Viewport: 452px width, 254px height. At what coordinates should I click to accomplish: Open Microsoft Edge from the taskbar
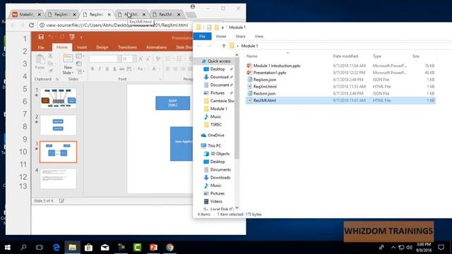56,248
